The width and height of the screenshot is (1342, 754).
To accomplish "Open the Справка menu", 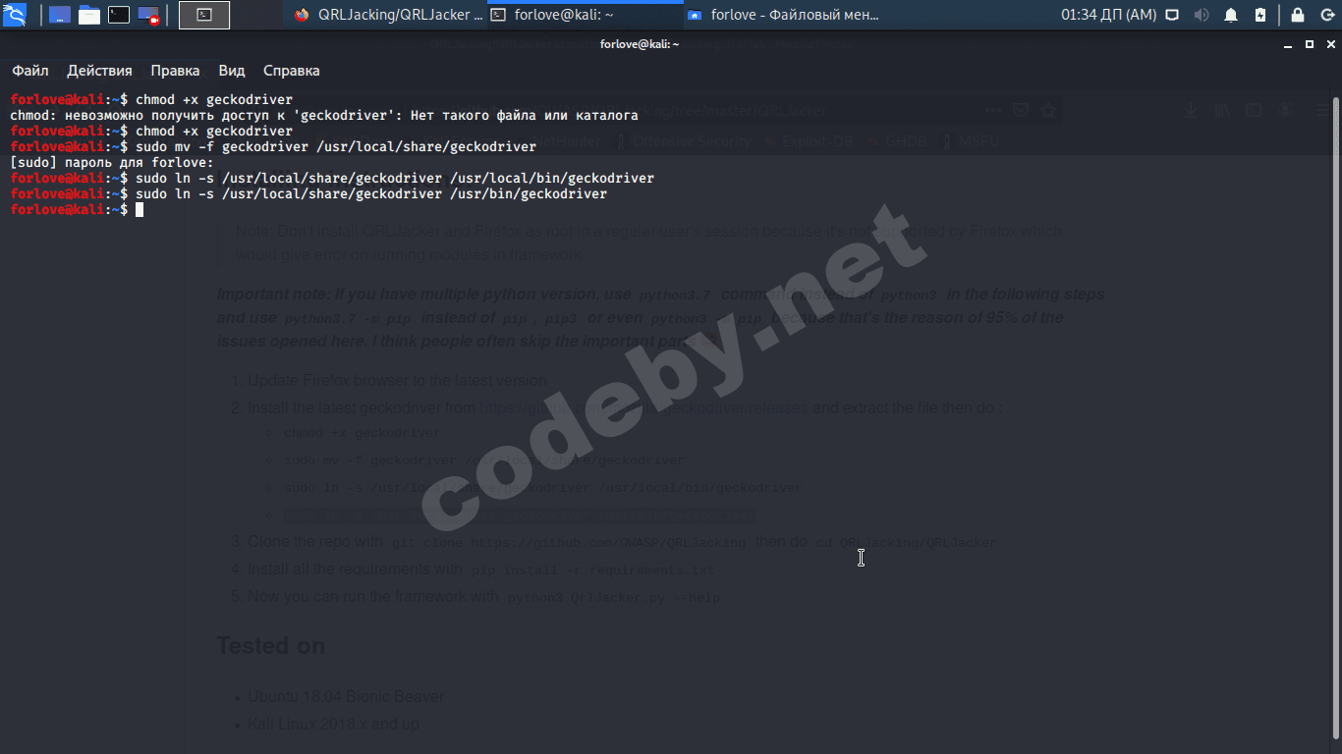I will pos(292,71).
